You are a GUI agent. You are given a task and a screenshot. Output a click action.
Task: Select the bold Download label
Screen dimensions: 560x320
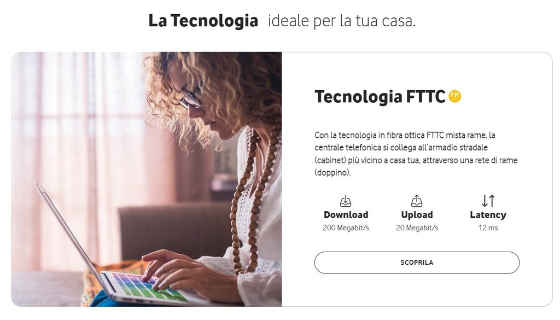tap(346, 214)
